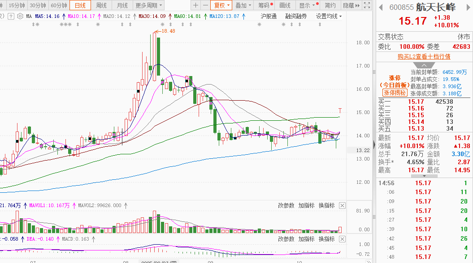The image size is (473, 263).
Task: Click the side panel collapse handle arrow
Action: tap(374, 145)
